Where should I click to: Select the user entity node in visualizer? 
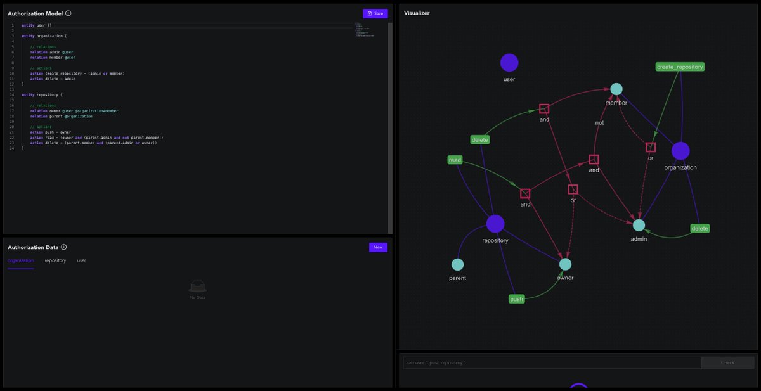(509, 63)
